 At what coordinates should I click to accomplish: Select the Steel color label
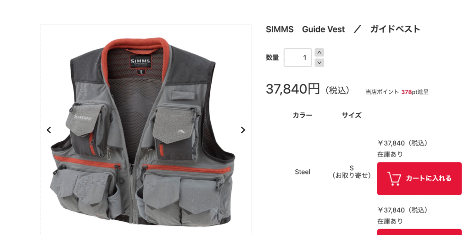click(x=302, y=172)
